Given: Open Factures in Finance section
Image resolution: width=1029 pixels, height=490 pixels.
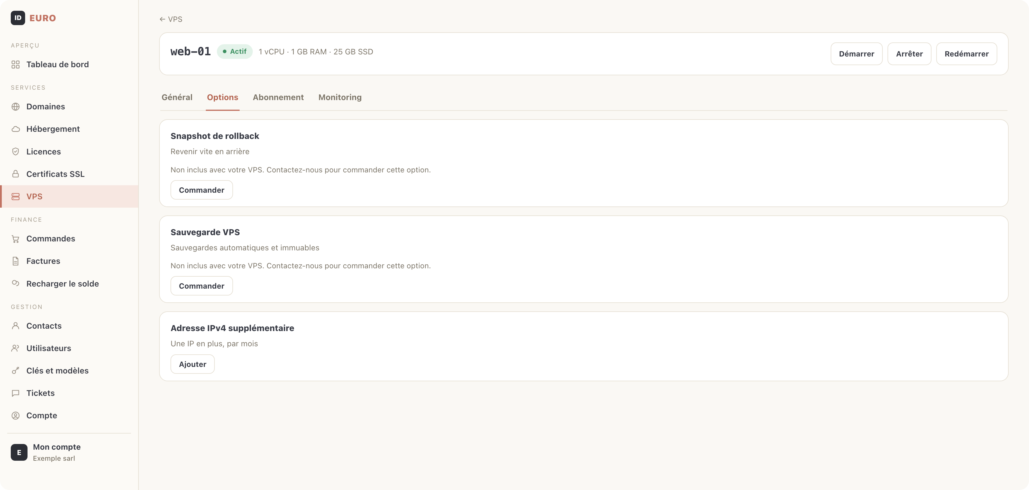Looking at the screenshot, I should click(69, 261).
